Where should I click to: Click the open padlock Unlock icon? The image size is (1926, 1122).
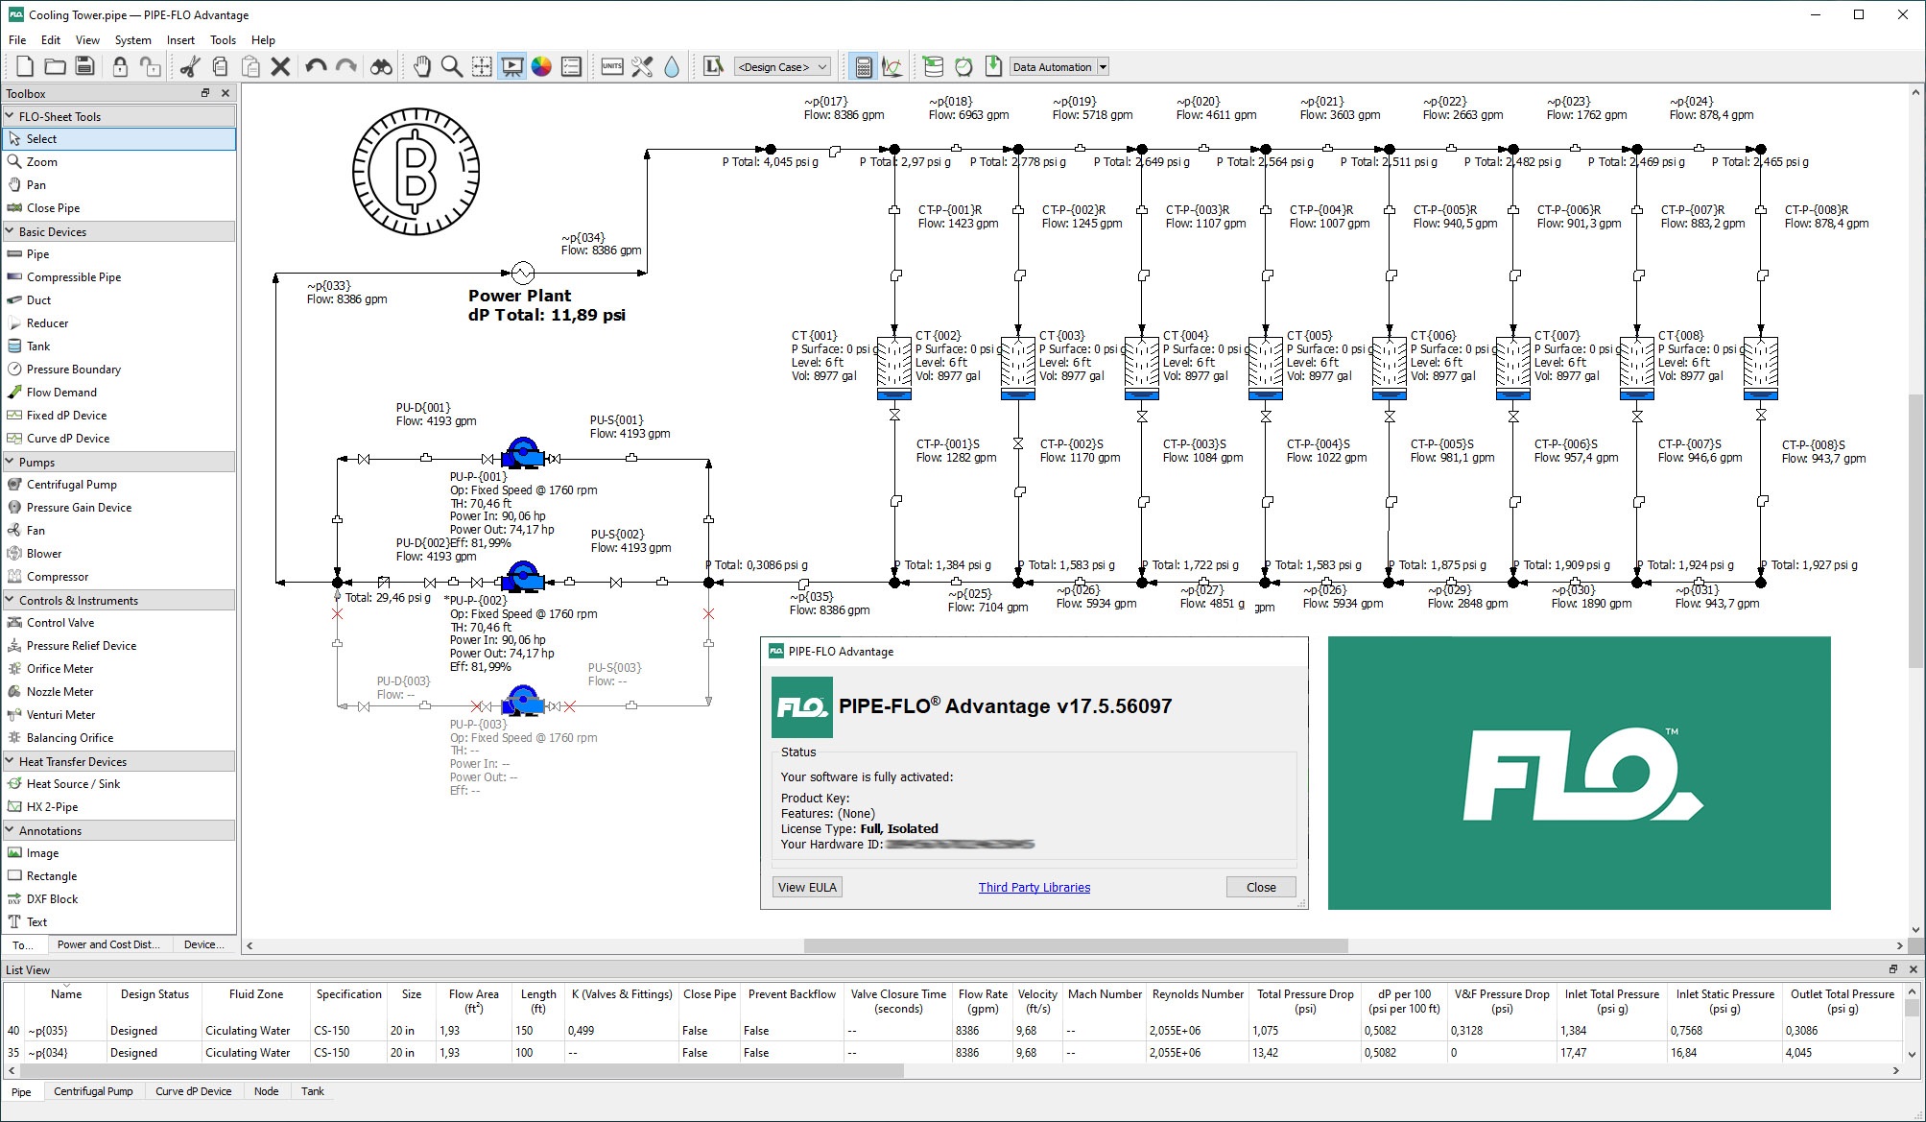(150, 66)
